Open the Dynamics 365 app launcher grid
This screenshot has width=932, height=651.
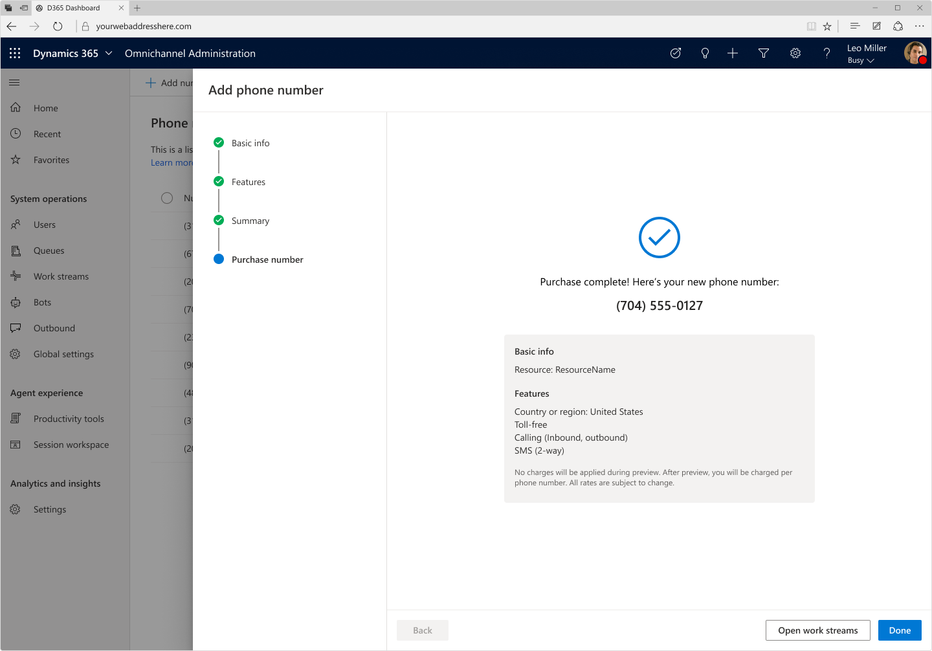click(x=15, y=53)
